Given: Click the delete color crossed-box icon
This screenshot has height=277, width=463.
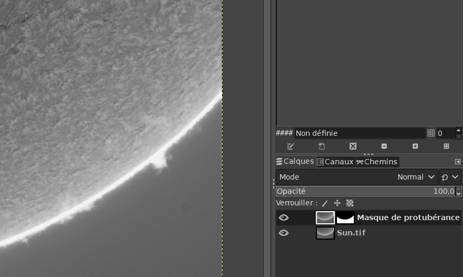Looking at the screenshot, I should pos(353,146).
